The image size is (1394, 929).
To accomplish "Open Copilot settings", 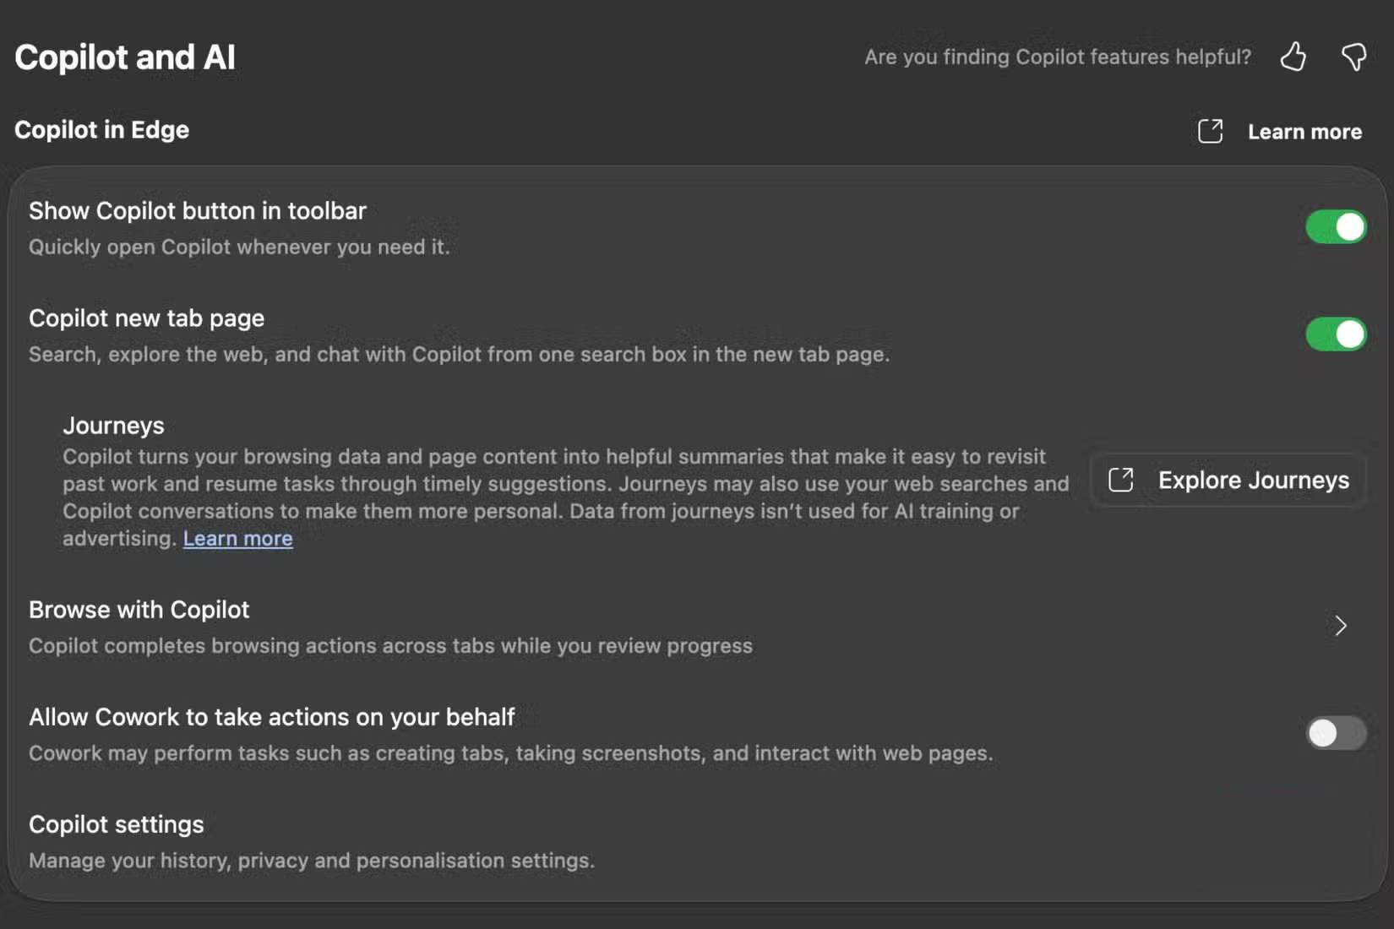I will [x=117, y=824].
